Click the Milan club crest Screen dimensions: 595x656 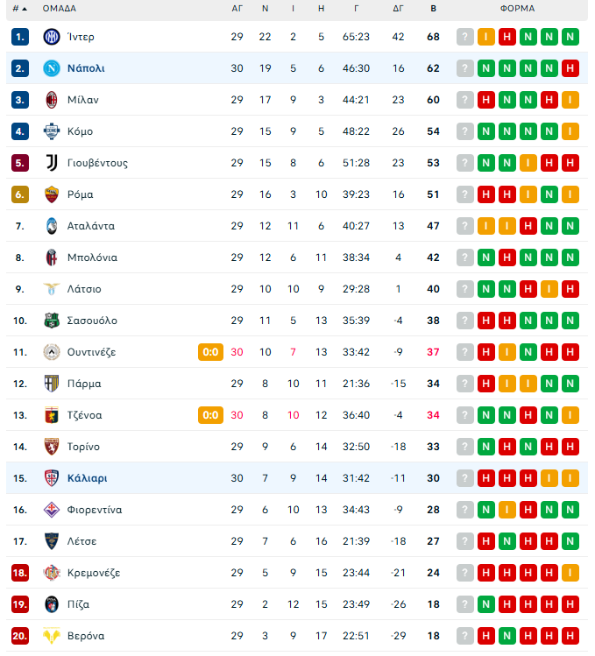pyautogui.click(x=51, y=100)
